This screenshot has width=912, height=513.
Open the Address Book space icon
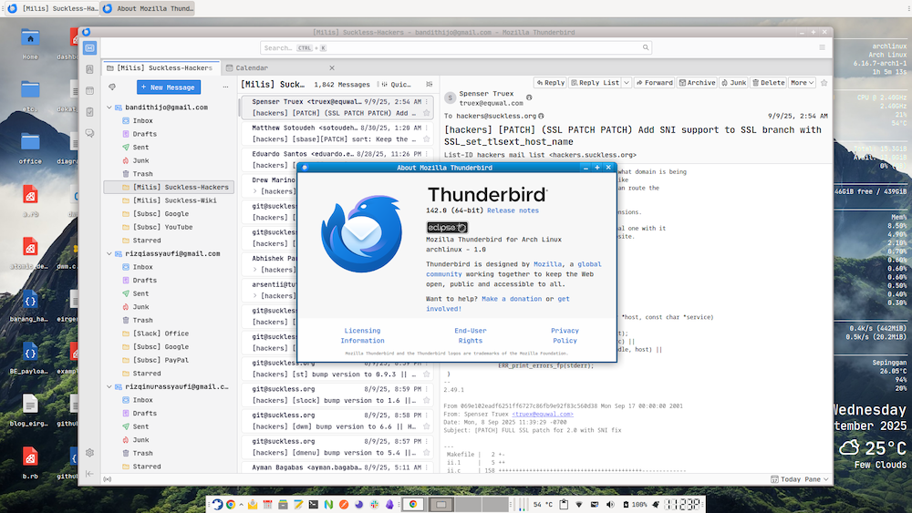89,69
